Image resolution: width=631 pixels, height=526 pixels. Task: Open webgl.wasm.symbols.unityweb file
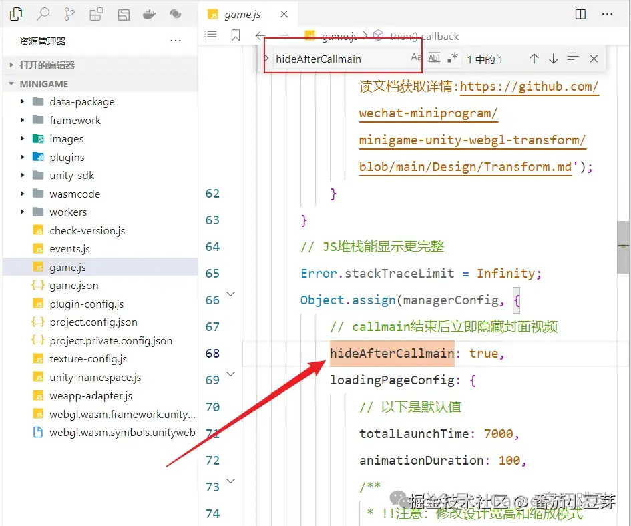(122, 432)
